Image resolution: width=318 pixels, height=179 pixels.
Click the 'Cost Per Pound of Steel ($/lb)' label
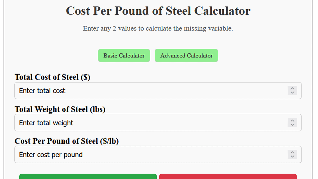coord(66,141)
